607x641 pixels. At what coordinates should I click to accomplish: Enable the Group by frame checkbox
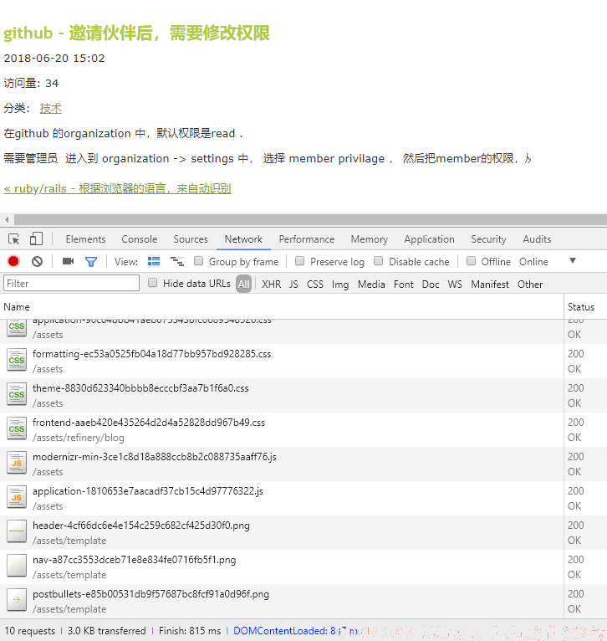pos(198,261)
